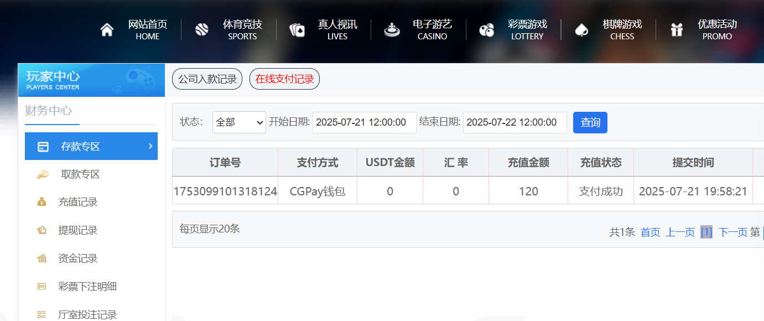Open 提现记录 in sidebar
This screenshot has height=321, width=764.
pos(78,230)
